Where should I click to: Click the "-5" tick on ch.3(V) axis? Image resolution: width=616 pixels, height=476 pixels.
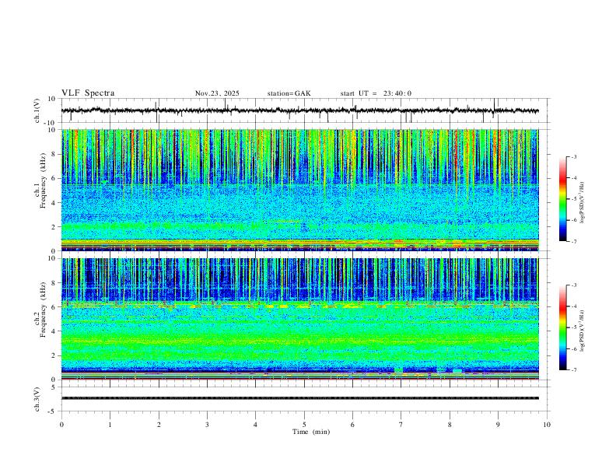[x=53, y=411]
